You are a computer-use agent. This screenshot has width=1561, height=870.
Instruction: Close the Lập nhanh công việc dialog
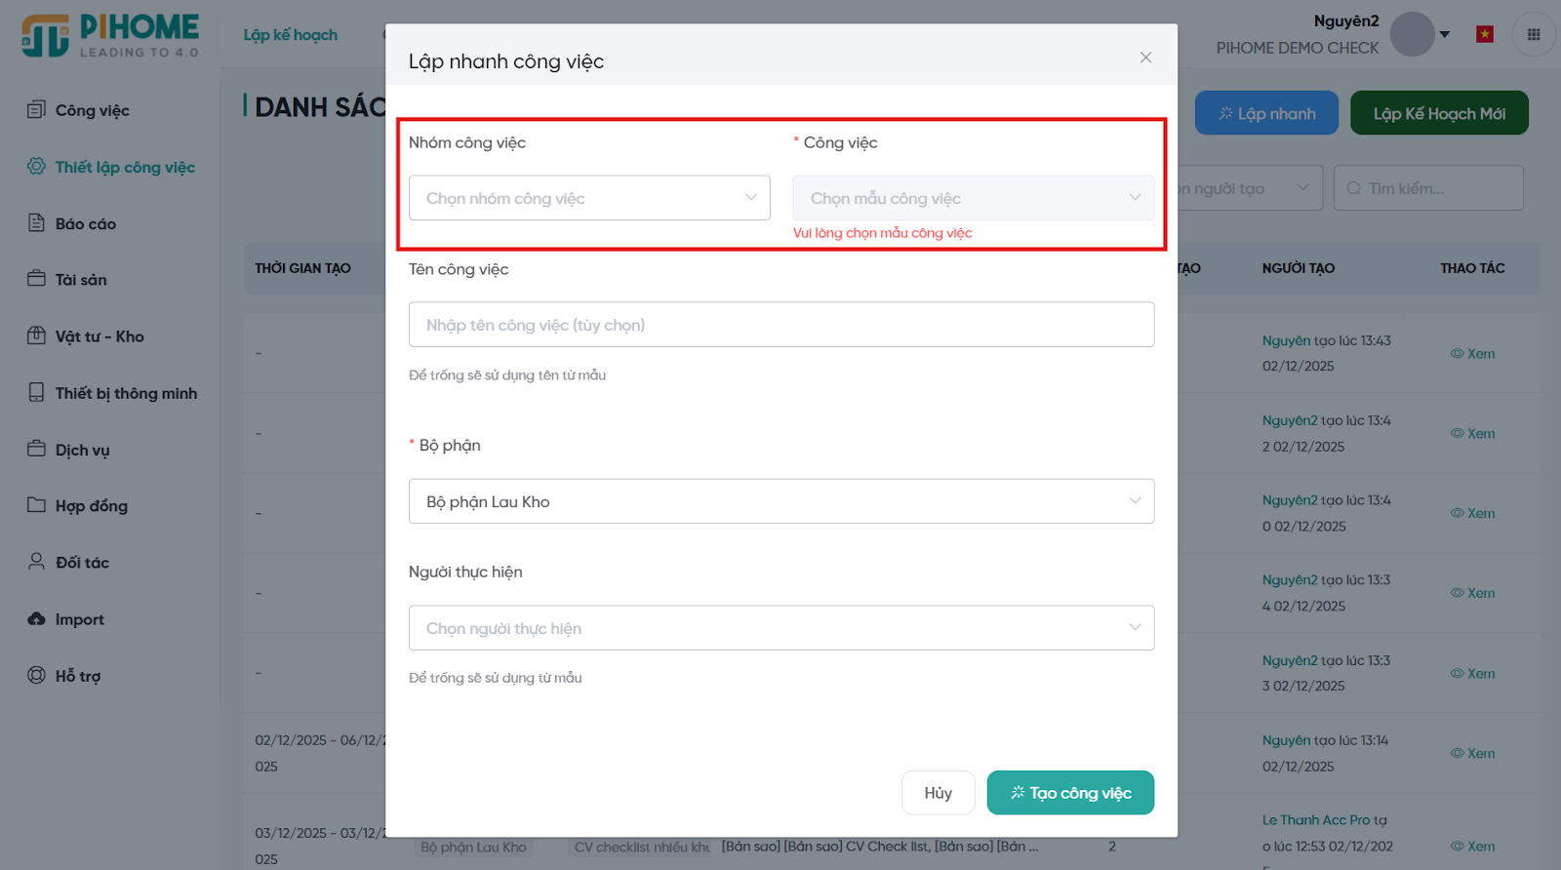tap(1145, 58)
